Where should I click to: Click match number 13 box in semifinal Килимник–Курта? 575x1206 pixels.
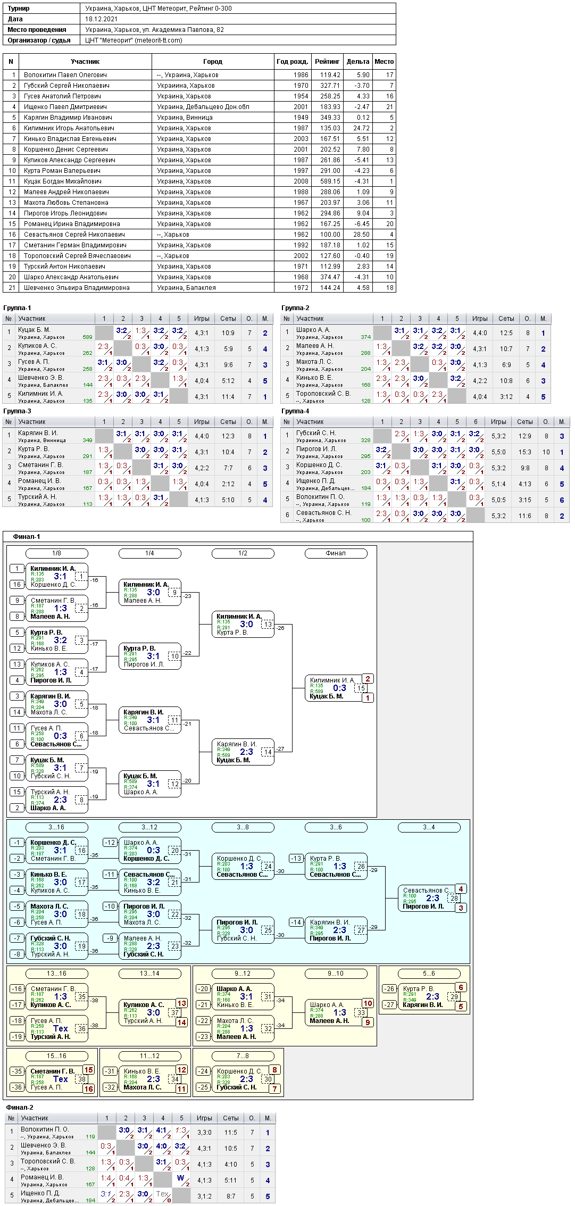268,625
